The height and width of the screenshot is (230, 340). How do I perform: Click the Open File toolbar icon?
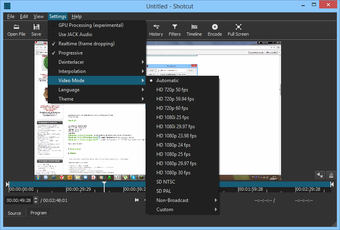16,30
